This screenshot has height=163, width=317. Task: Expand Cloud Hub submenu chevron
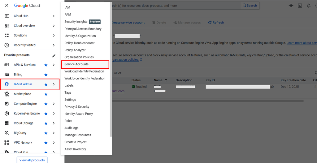[54, 16]
